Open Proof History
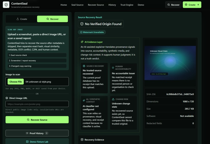Image resolution: width=210 pixels, height=144 pixels. tap(37, 133)
